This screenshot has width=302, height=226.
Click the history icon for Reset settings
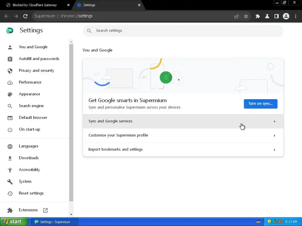10,193
